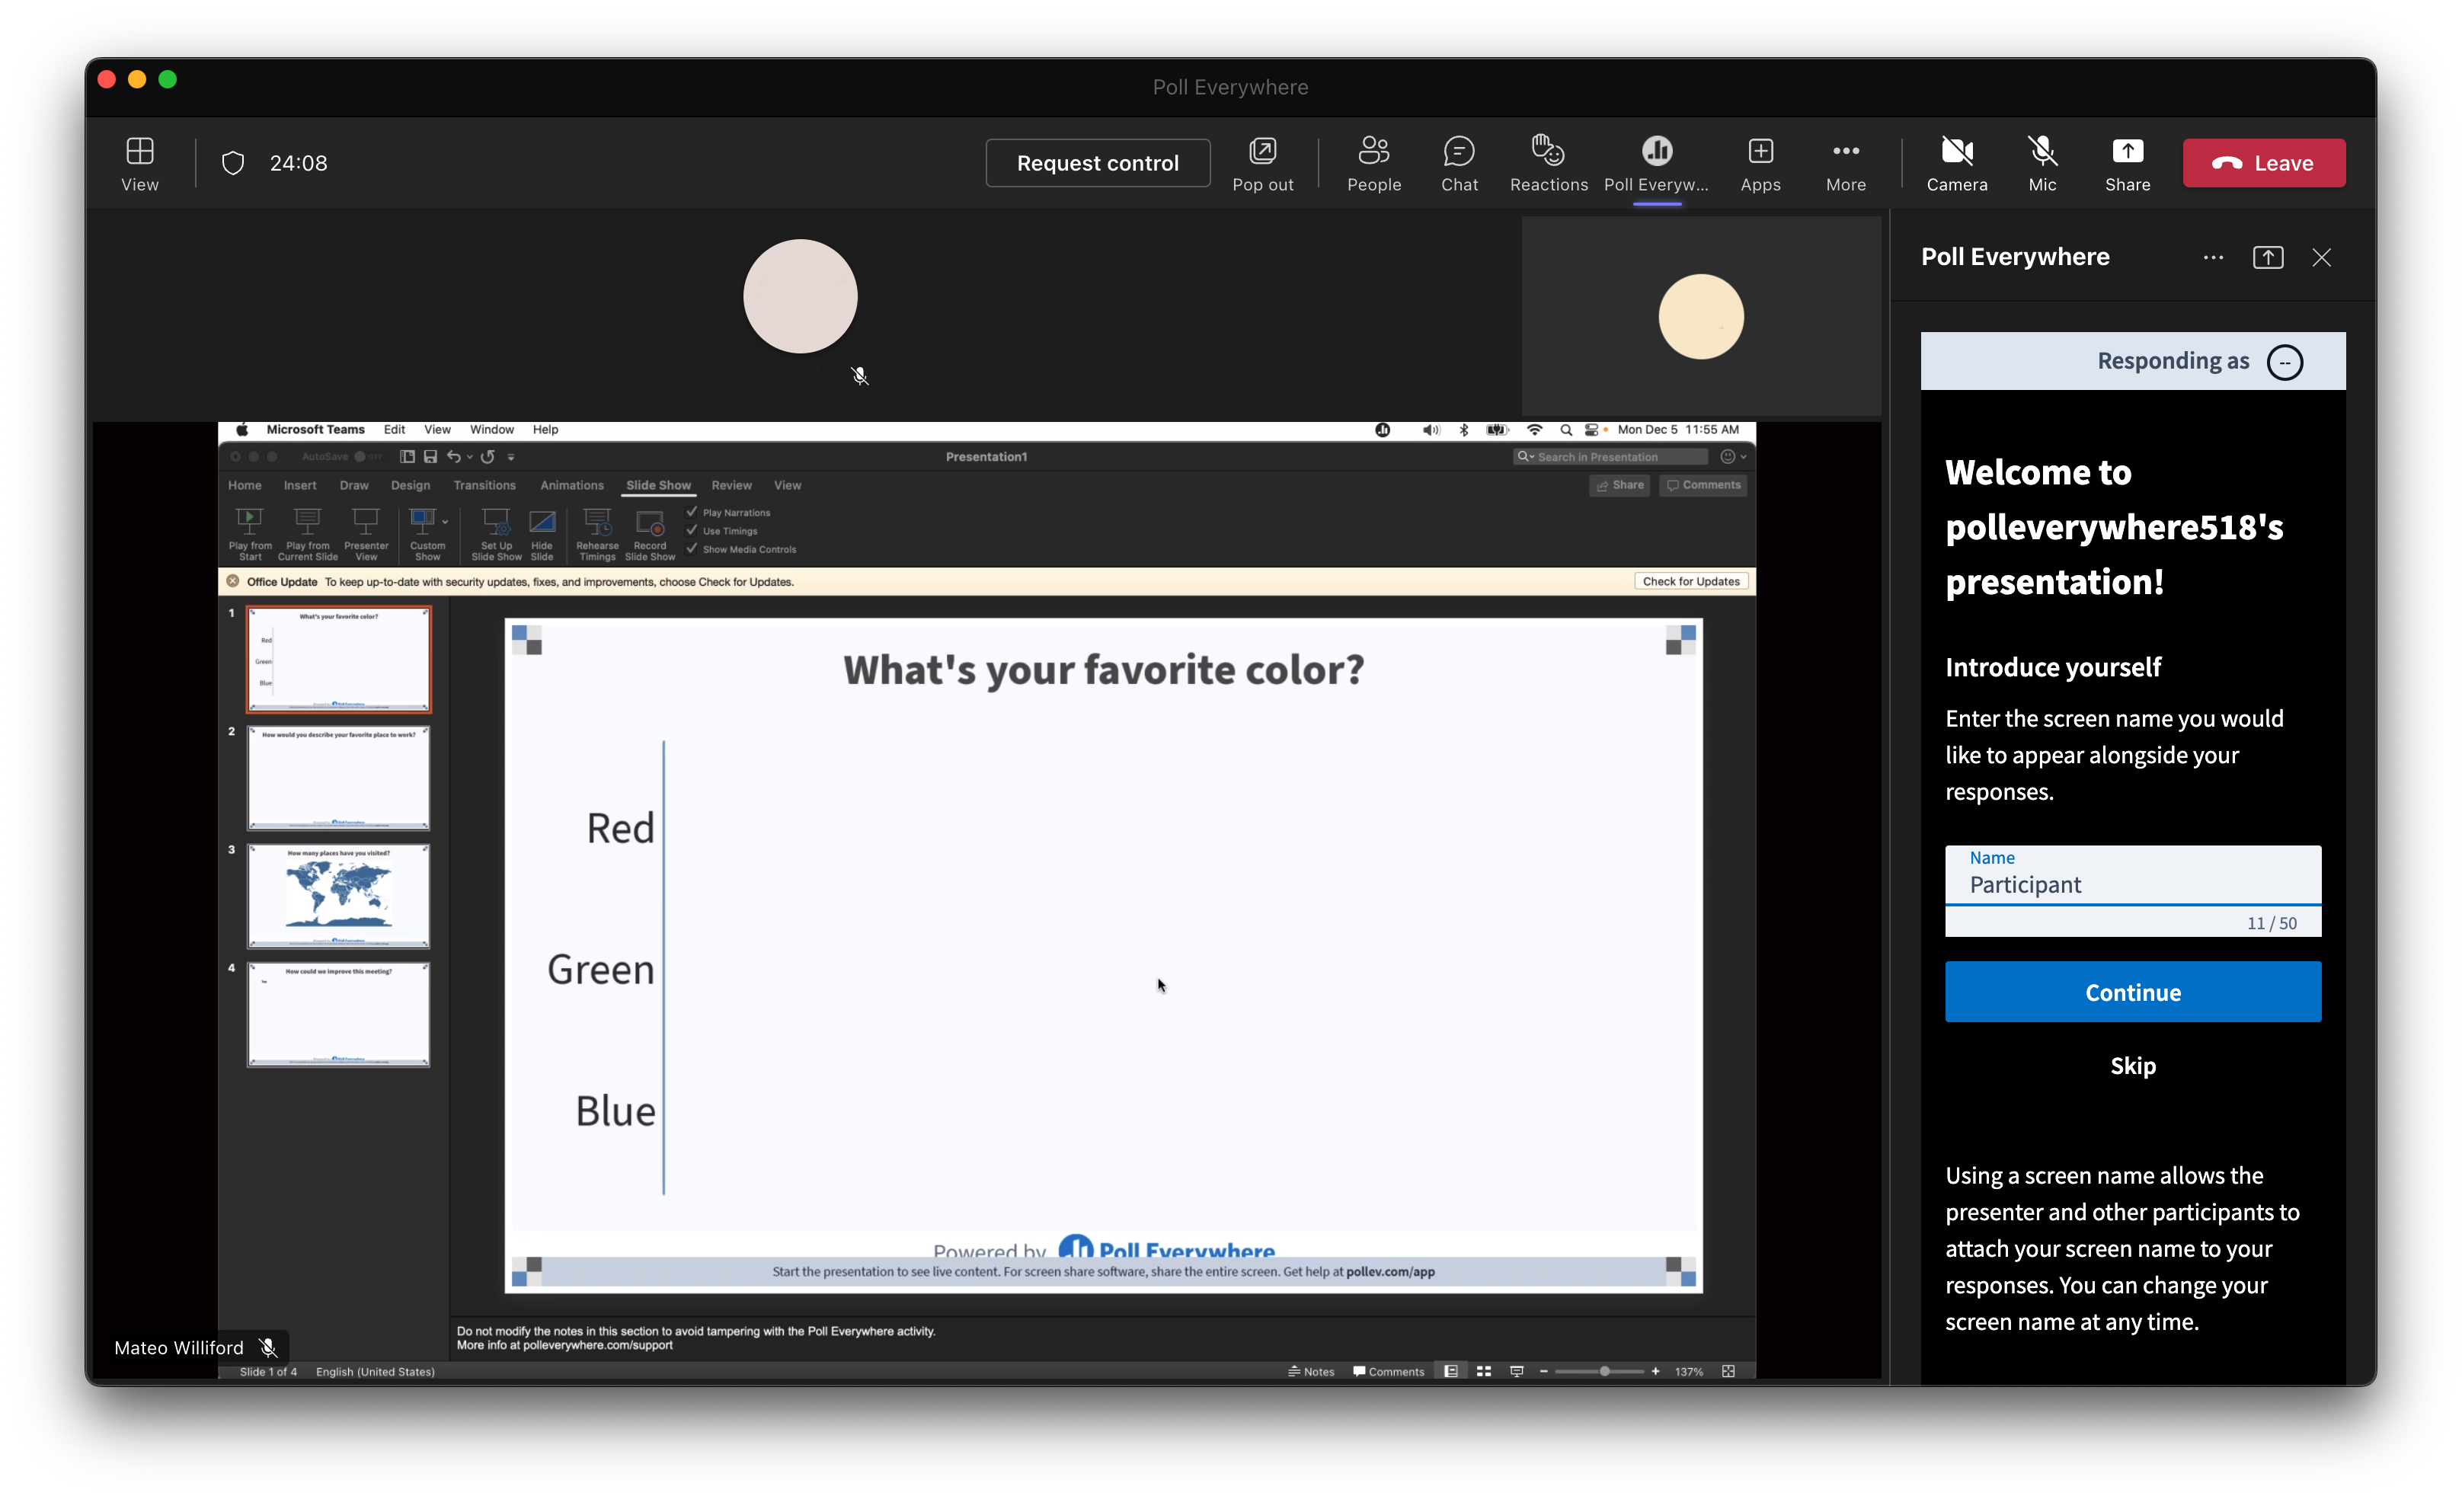Expand the Custom Show dropdown arrow
The image size is (2462, 1499).
tap(445, 521)
